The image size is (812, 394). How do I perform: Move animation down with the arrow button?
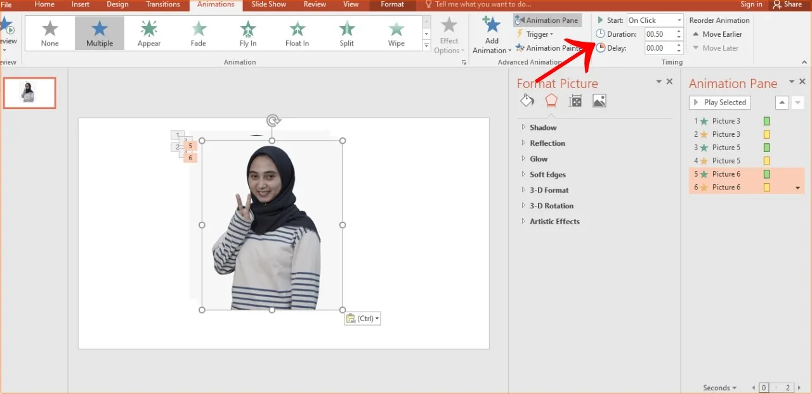(x=798, y=103)
